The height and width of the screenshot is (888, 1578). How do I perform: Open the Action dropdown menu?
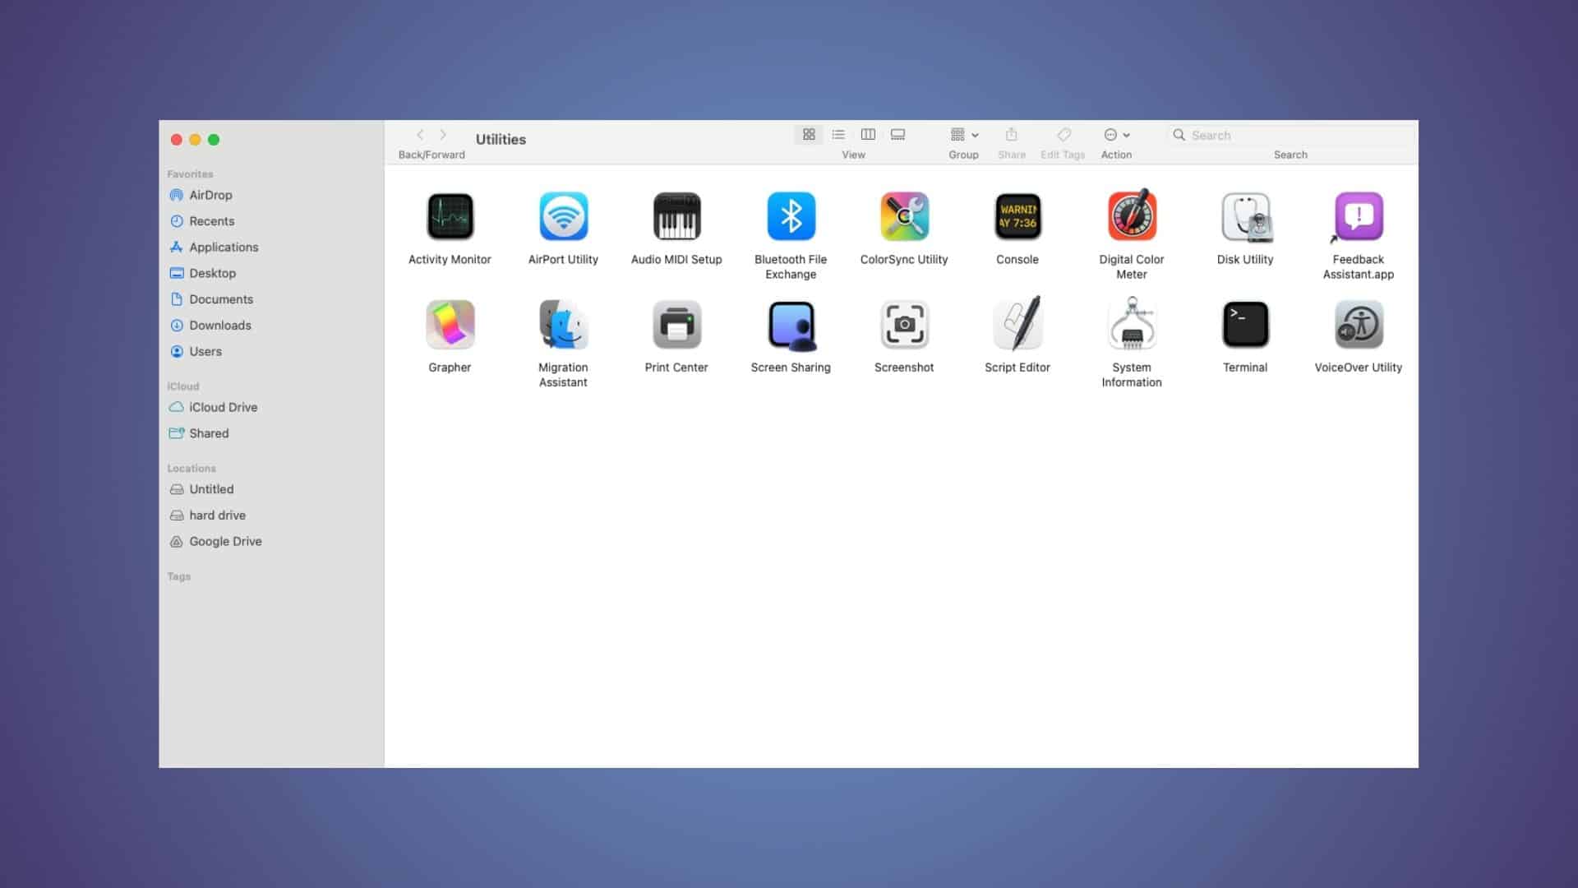pyautogui.click(x=1116, y=135)
